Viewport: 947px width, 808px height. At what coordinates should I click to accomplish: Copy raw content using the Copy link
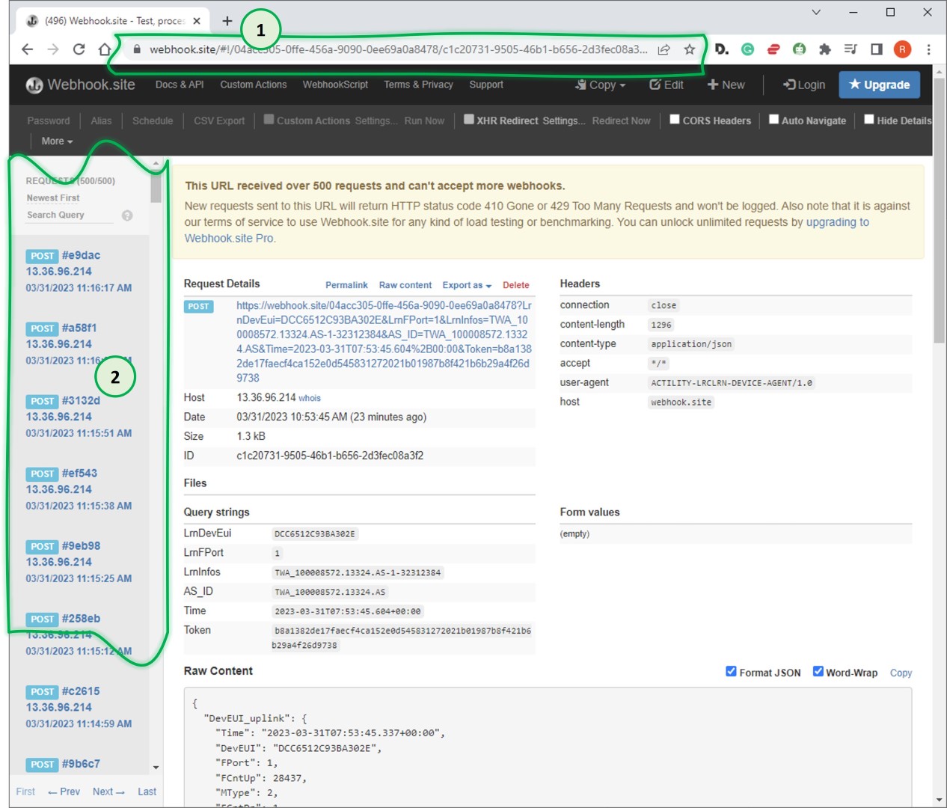(901, 673)
